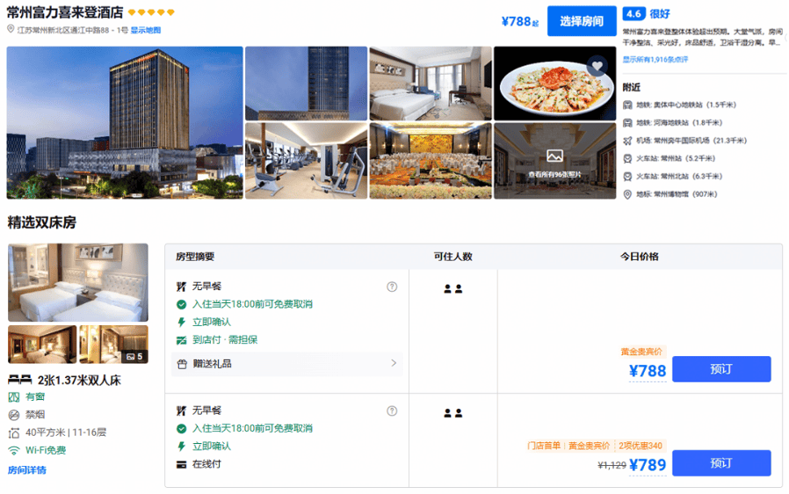Viewport: 789px width, 494px height.
Task: Open the 显示地图 link
Action: click(x=146, y=30)
